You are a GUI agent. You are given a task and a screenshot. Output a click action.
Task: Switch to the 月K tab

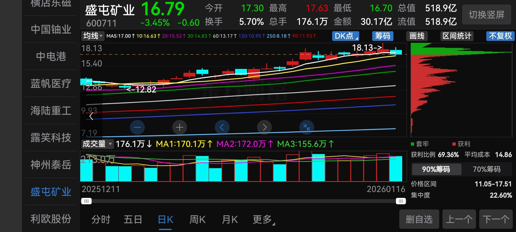point(230,219)
